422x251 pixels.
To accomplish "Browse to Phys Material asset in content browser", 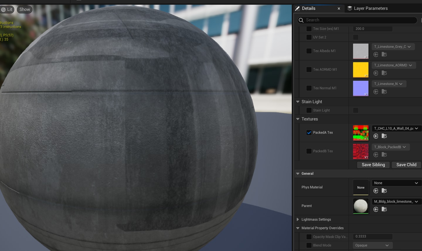I will coord(384,191).
